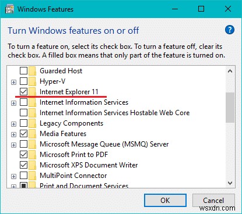
Task: Expand the Media Features node
Action: coord(13,134)
